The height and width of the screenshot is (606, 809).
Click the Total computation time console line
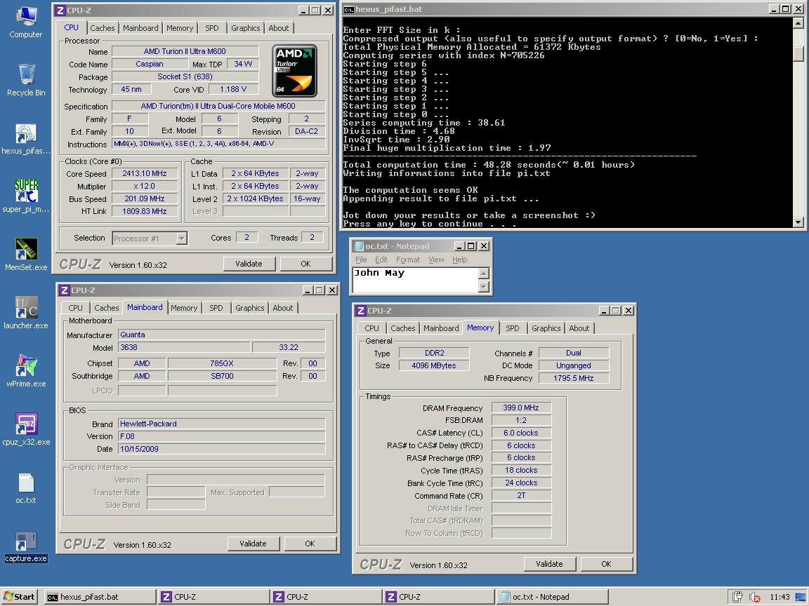click(489, 165)
